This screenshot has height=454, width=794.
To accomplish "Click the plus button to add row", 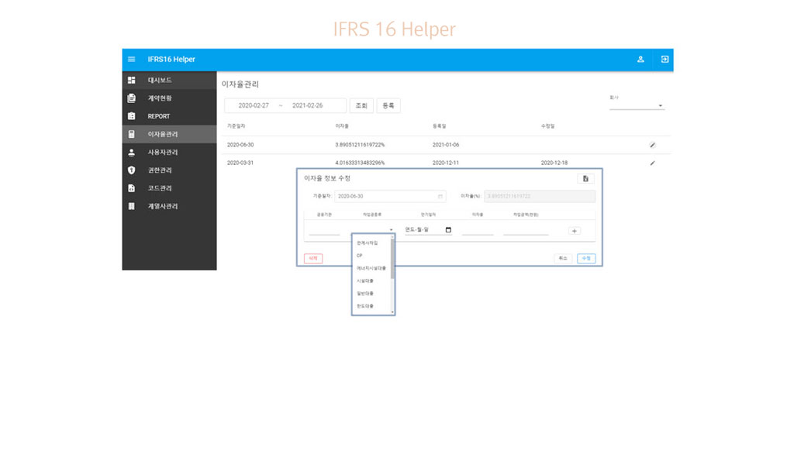I will [x=574, y=231].
